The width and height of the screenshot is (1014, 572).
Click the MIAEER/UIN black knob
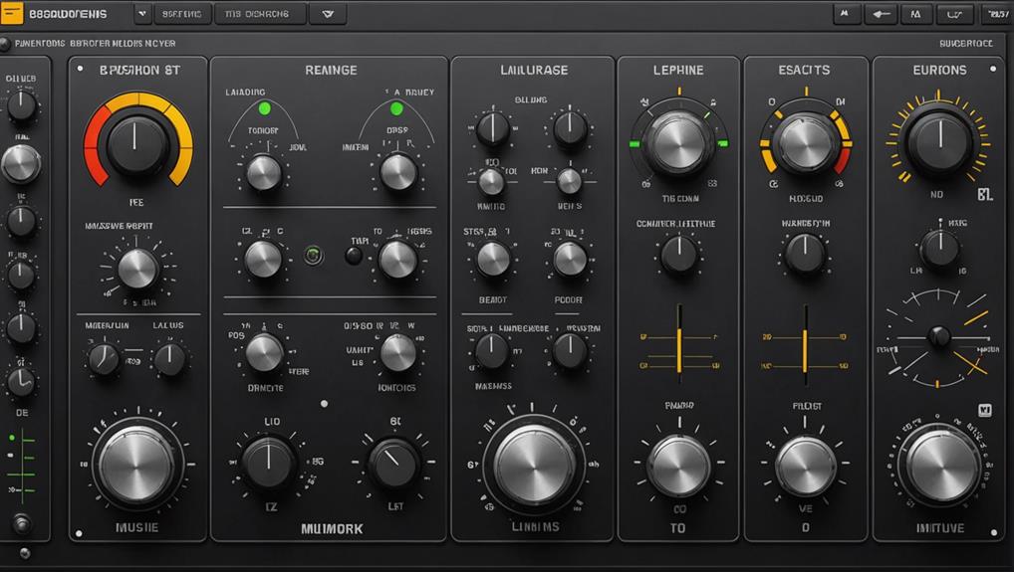coord(104,358)
